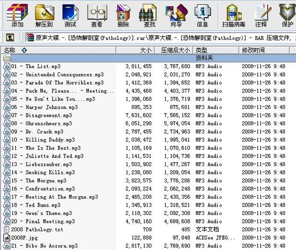Select file 06 - Harper Johnson.mp3
Image resolution: width=296 pixels, height=250 pixels.
tap(44, 107)
